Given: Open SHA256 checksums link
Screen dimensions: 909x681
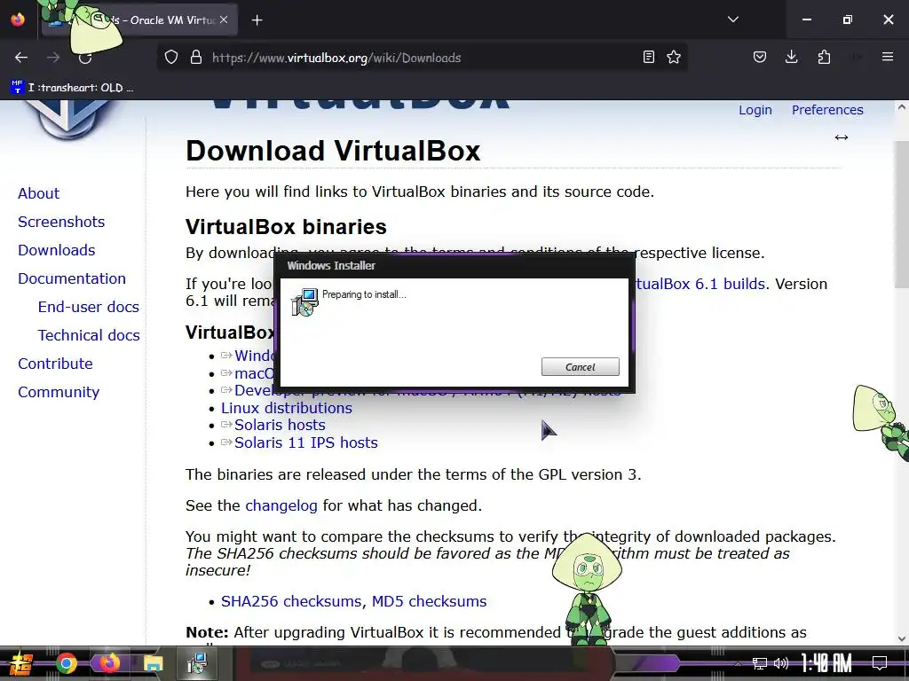Looking at the screenshot, I should click(291, 601).
